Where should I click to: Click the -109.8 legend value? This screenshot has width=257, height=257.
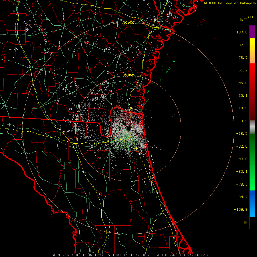pos(241,210)
